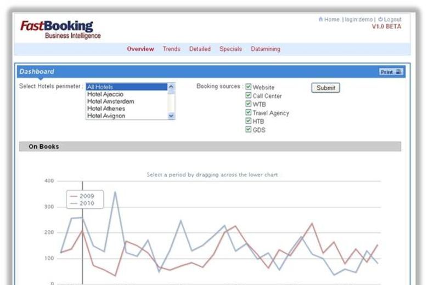Click the 100 y-axis label
The image size is (428, 285).
point(49,258)
